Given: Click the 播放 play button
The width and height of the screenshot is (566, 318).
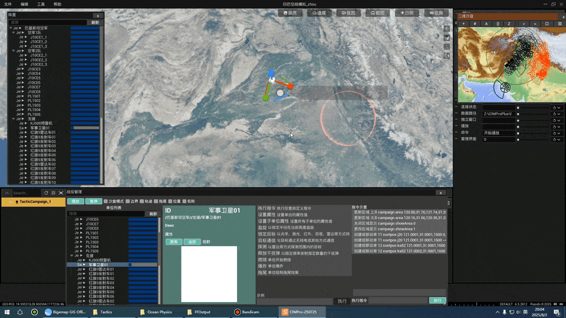Looking at the screenshot, I should (75, 201).
